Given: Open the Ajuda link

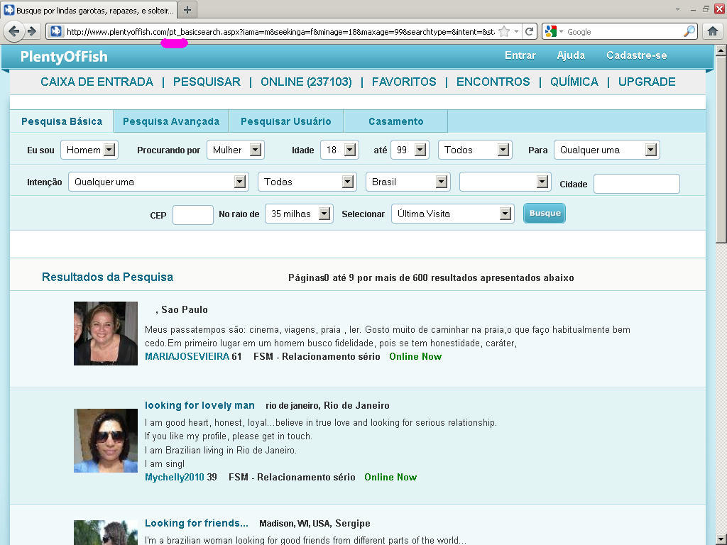Looking at the screenshot, I should [x=571, y=55].
